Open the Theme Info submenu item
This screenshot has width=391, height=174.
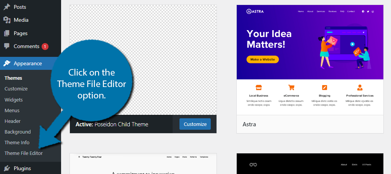click(17, 143)
